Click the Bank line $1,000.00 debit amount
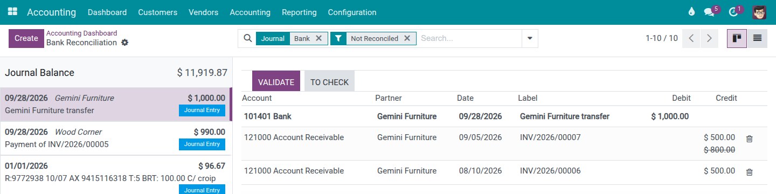 670,116
